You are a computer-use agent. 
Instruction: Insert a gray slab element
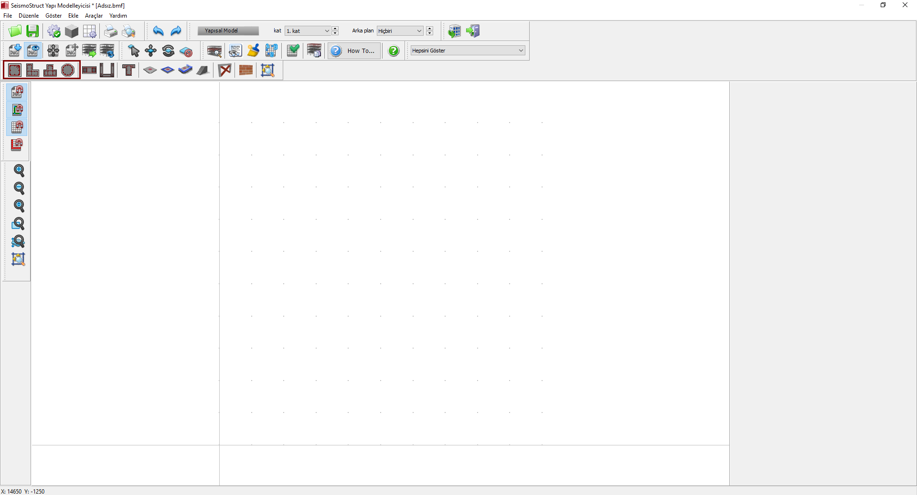[150, 70]
